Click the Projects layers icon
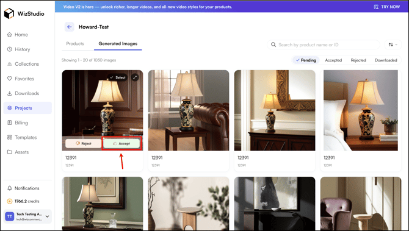409x231 pixels. click(x=10, y=108)
